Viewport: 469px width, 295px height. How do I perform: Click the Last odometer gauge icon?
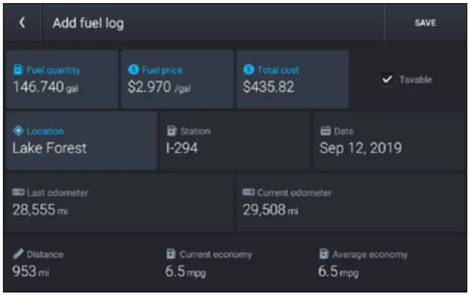pos(19,193)
